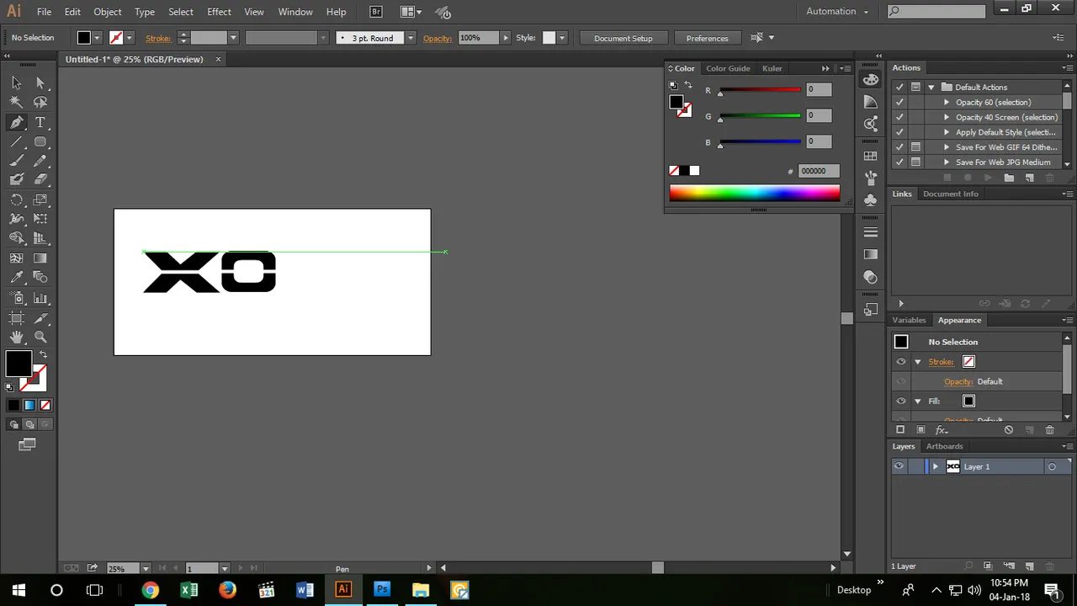Click Create New Layer icon in Layers panel
1077x606 pixels.
coord(1028,566)
